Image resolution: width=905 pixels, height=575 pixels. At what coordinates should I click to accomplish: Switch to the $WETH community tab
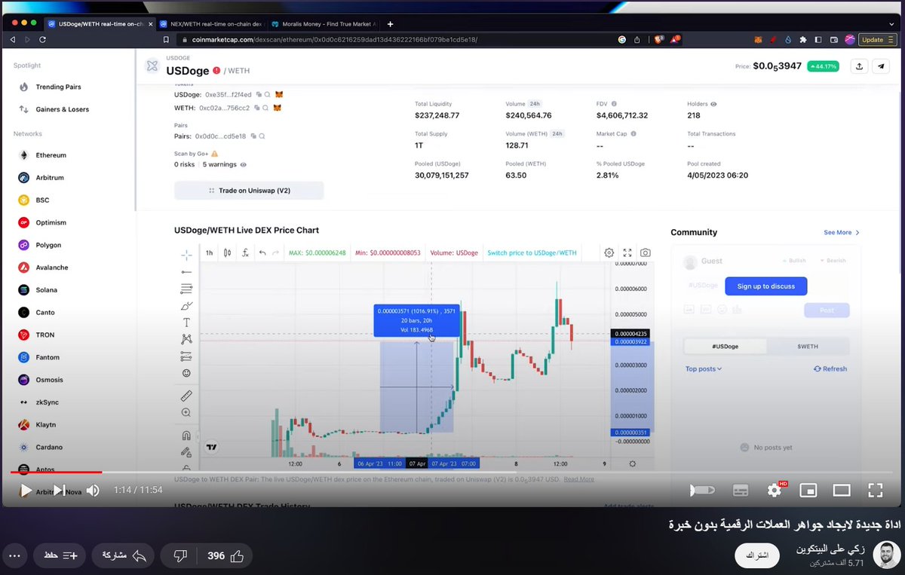tap(808, 347)
